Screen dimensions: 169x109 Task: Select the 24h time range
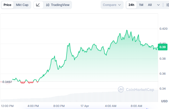131,5
